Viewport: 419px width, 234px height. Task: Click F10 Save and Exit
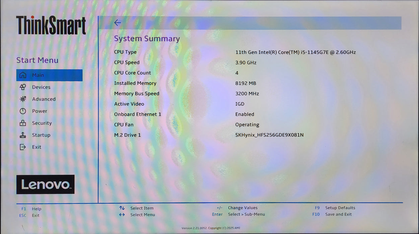click(x=332, y=214)
